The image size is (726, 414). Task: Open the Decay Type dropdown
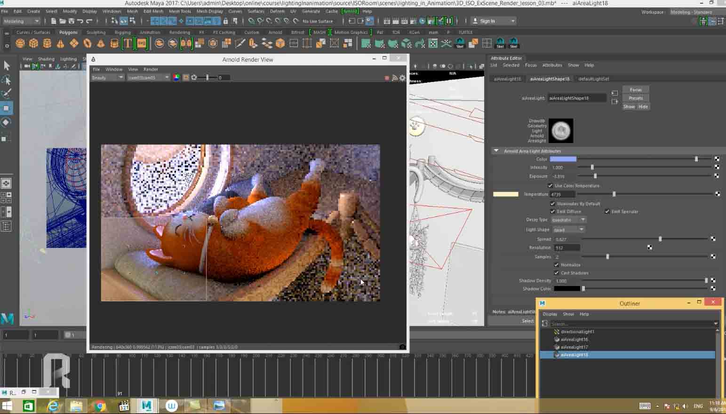[568, 220]
